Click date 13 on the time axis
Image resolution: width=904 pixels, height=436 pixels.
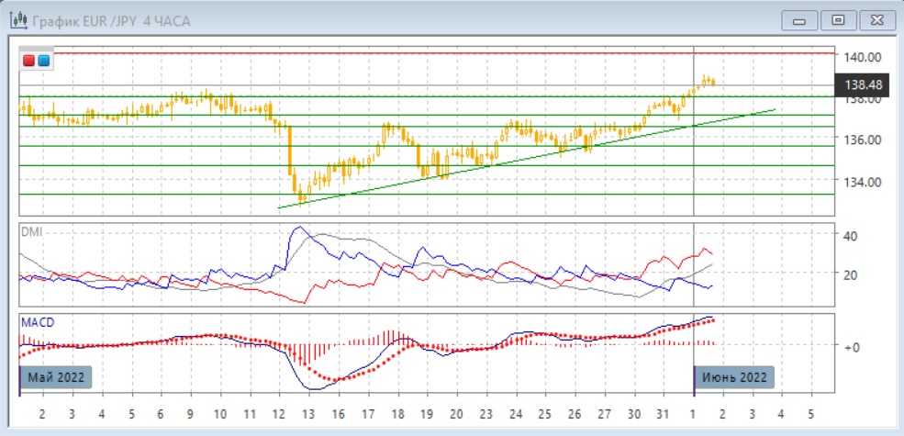308,414
